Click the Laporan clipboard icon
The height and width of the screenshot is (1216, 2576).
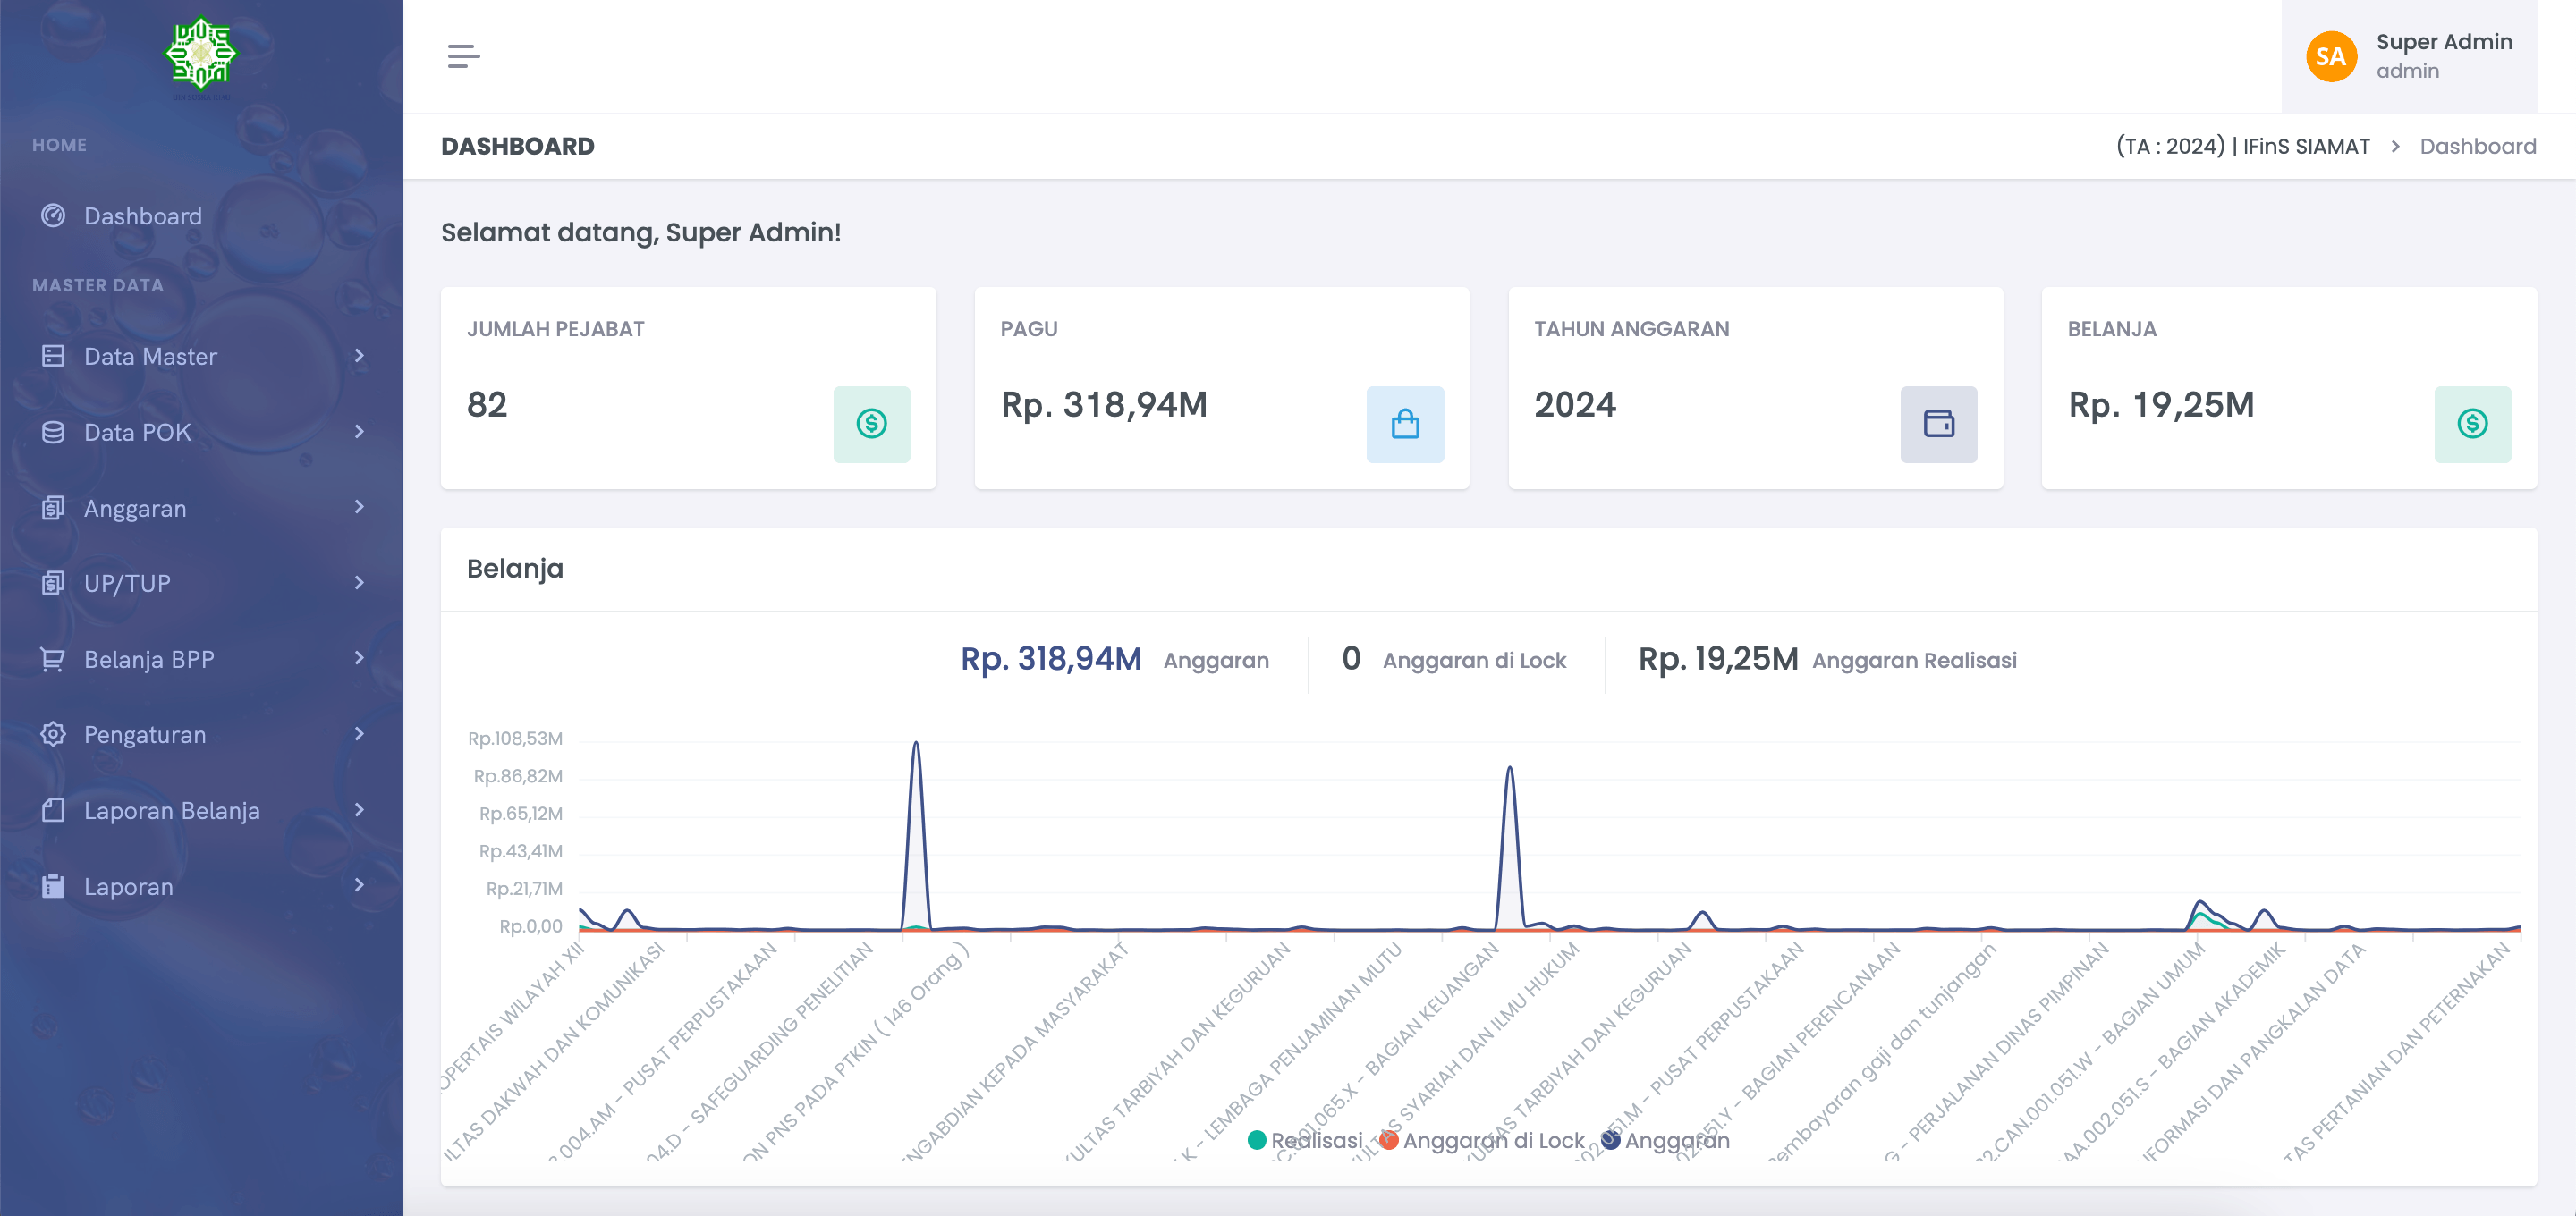[x=53, y=886]
